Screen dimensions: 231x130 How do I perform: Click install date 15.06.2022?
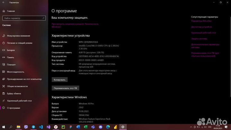click(83, 111)
